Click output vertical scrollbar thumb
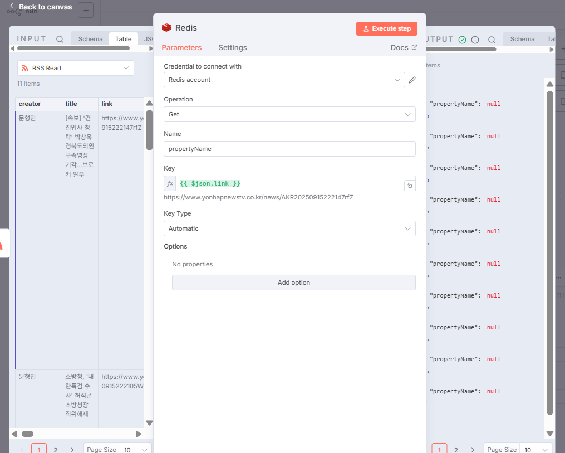Image resolution: width=565 pixels, height=453 pixels. (x=549, y=252)
